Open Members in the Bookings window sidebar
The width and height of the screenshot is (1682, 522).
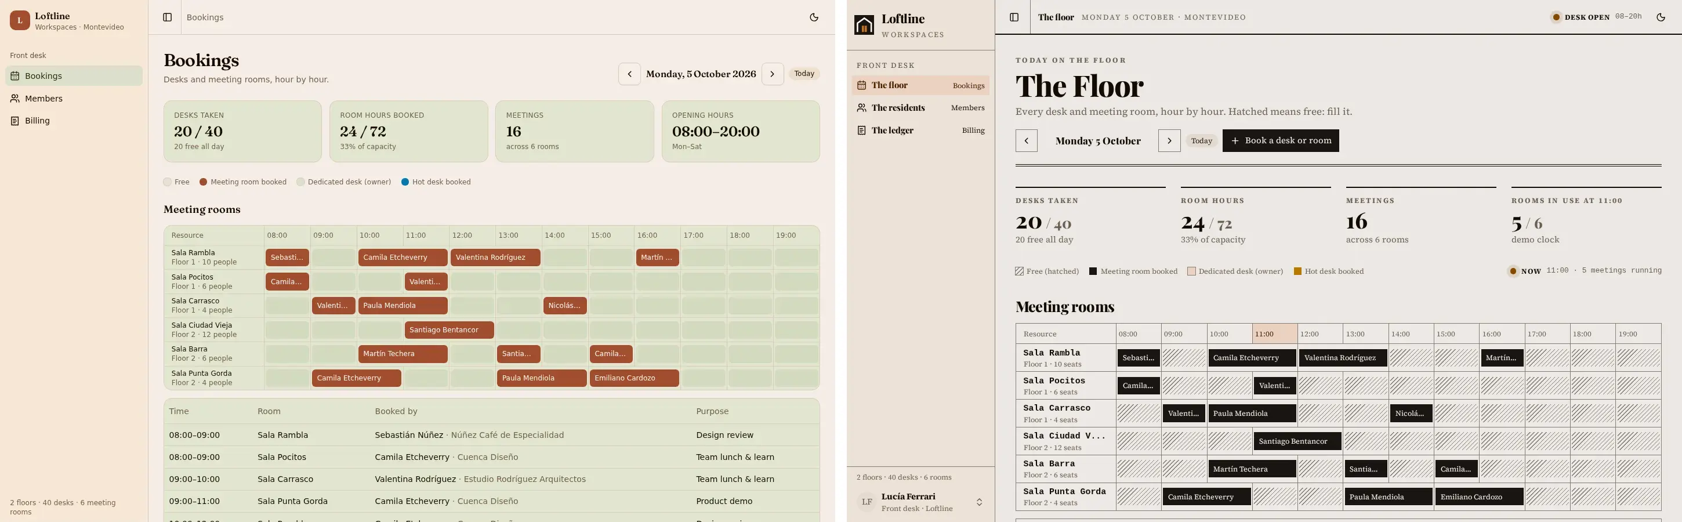coord(74,98)
